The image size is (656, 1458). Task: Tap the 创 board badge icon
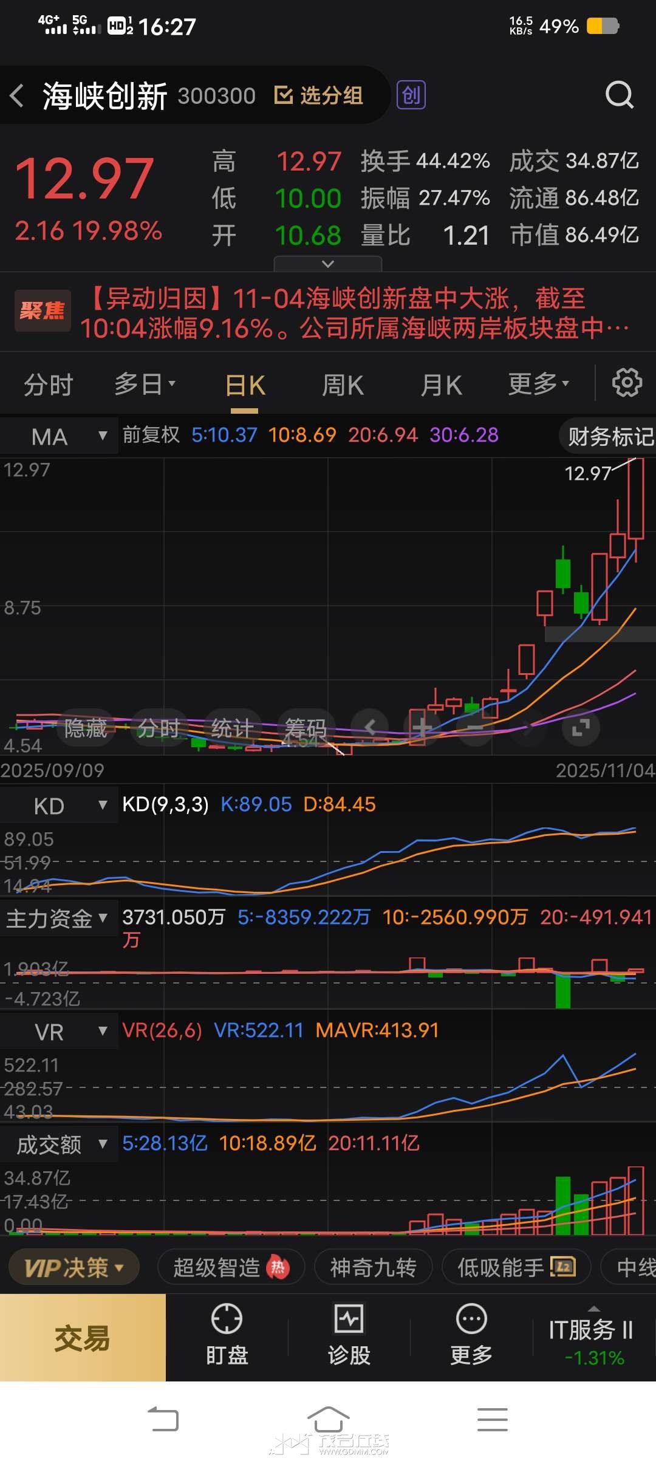click(411, 95)
